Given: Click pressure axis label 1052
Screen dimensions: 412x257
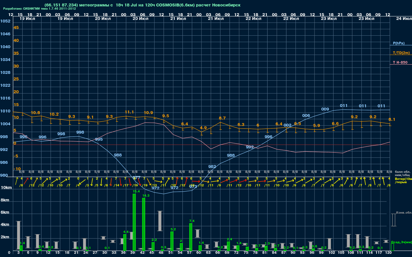Looking at the screenshot, I should tap(5, 21).
